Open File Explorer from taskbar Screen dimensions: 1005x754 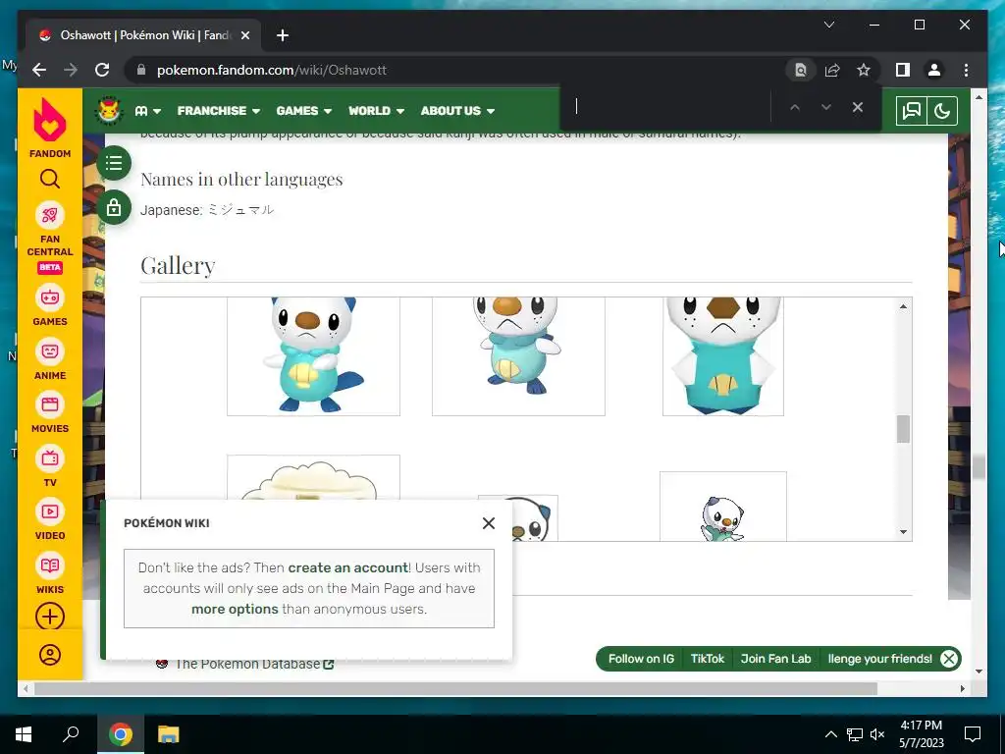click(x=169, y=734)
